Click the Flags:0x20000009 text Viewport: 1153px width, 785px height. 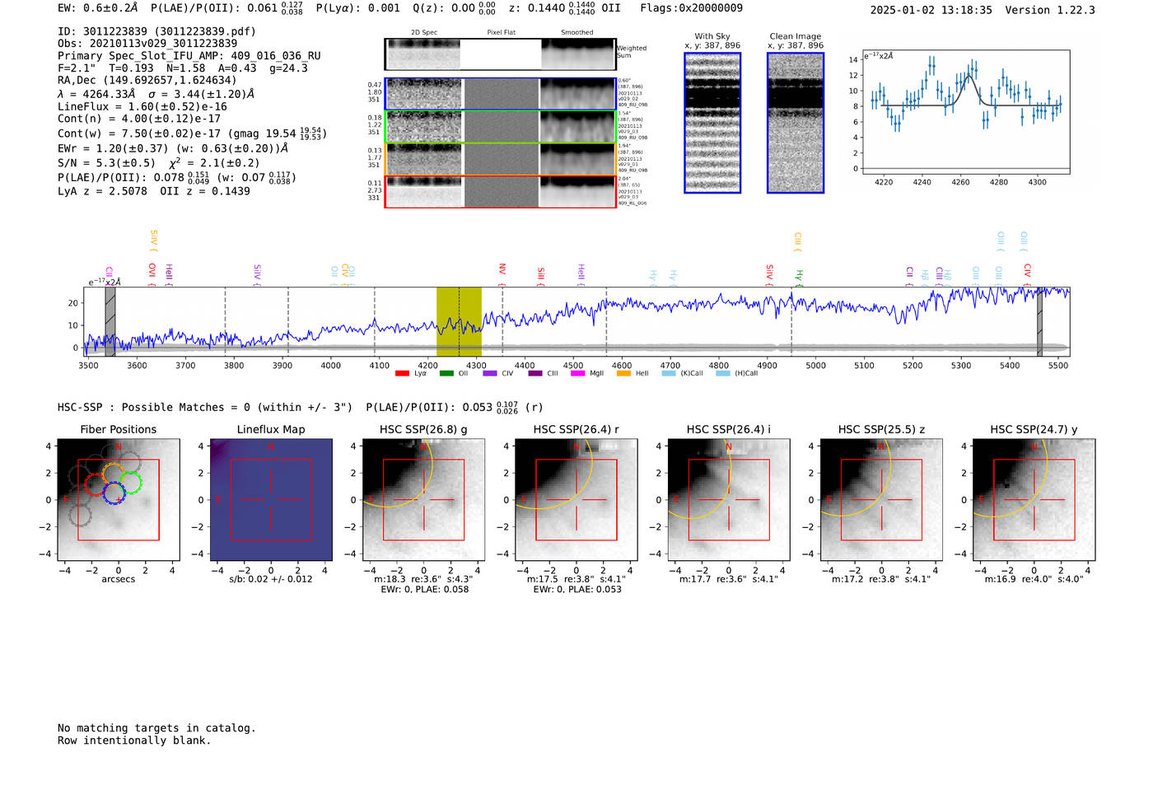point(691,8)
